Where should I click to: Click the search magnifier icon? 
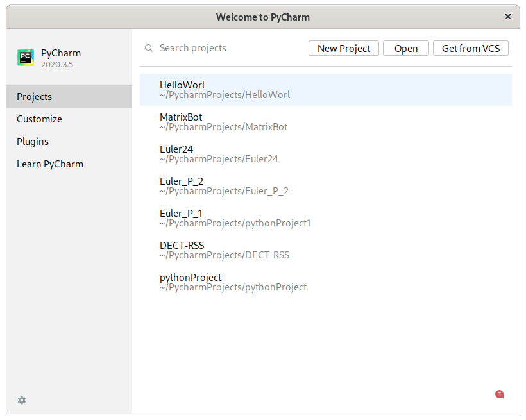point(148,47)
